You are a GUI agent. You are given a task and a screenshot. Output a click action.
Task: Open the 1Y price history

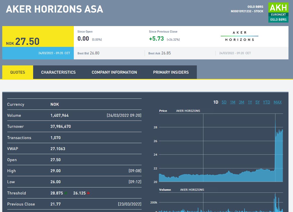pos(250,102)
